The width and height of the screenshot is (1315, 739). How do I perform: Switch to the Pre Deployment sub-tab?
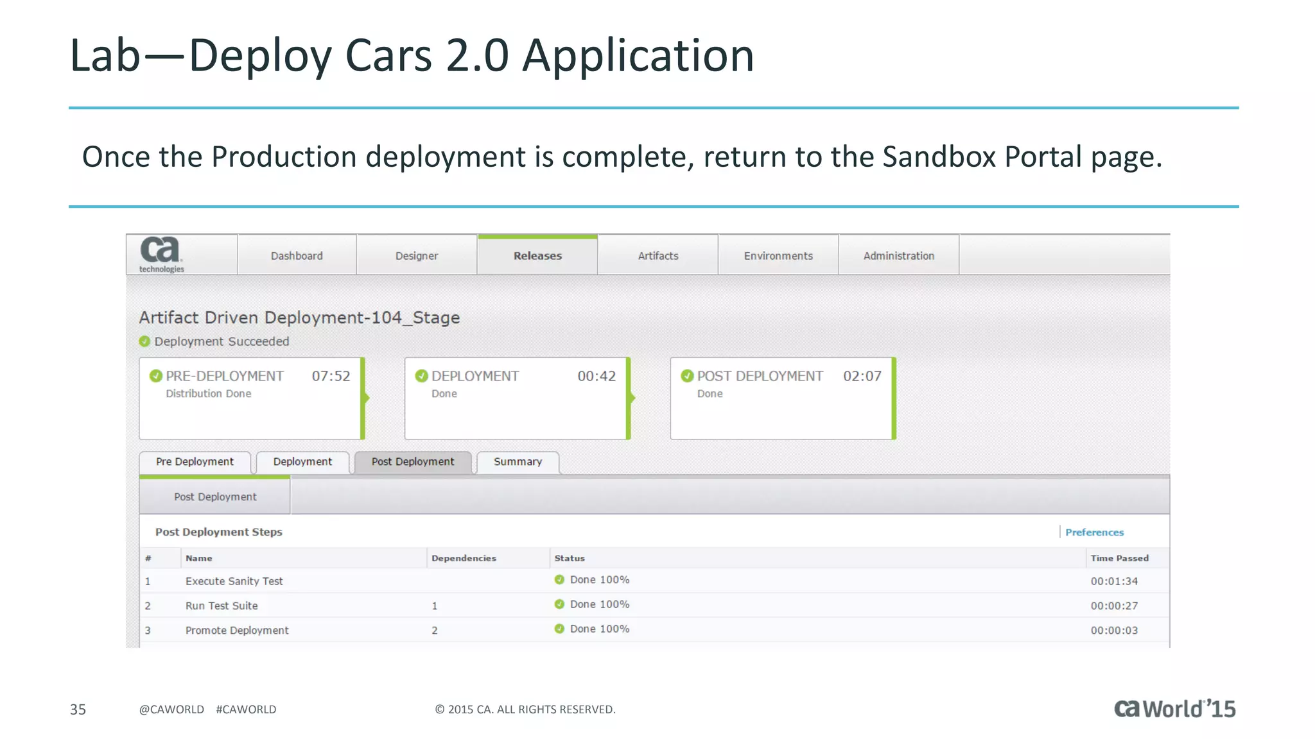point(195,462)
